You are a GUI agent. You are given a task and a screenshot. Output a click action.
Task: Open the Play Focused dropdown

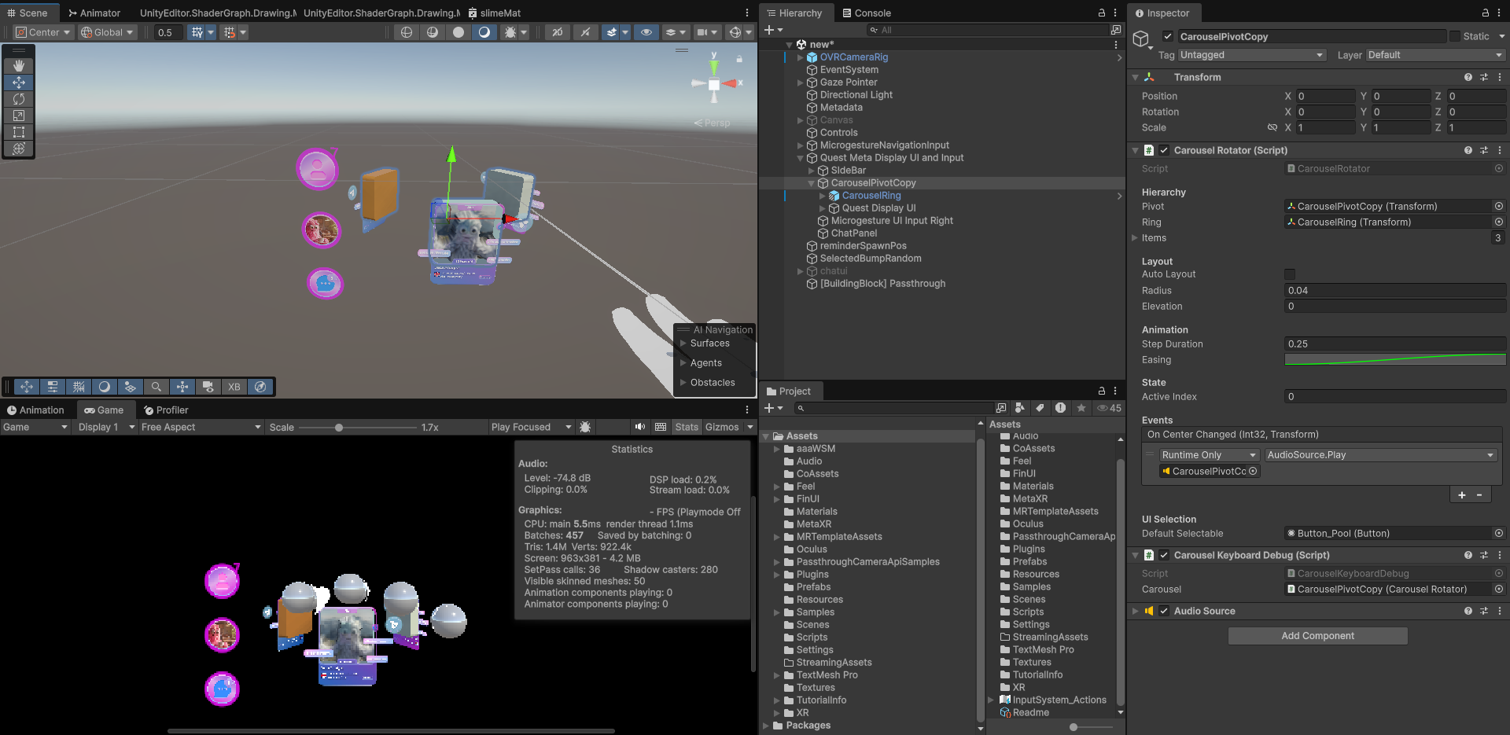531,427
